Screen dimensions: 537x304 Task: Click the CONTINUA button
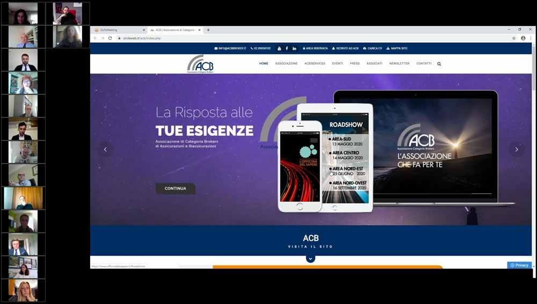[x=176, y=188]
